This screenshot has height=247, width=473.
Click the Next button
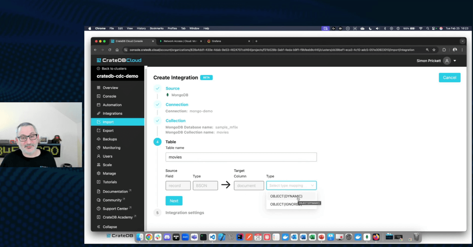[x=174, y=201]
